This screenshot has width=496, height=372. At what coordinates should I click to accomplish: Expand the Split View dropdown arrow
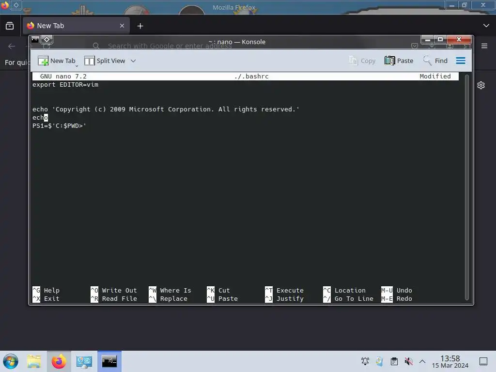[133, 61]
